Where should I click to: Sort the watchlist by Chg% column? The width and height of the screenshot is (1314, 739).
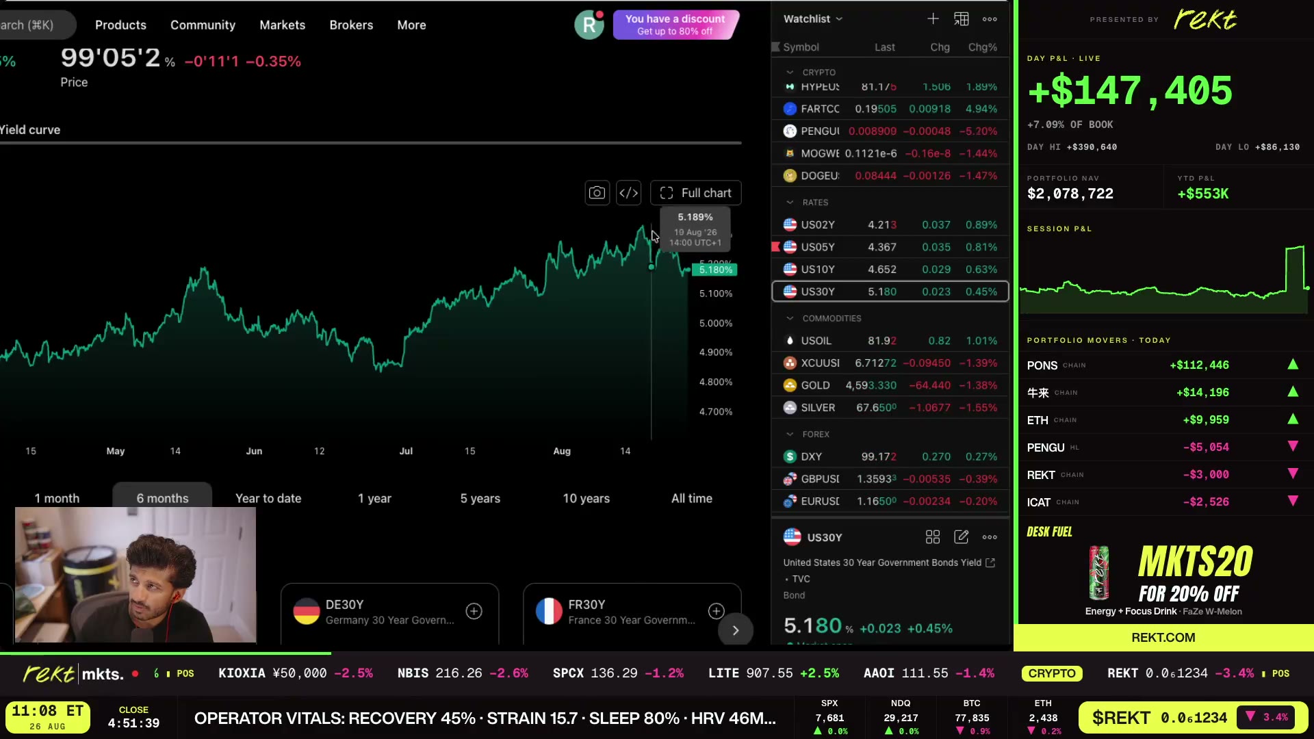(x=982, y=47)
